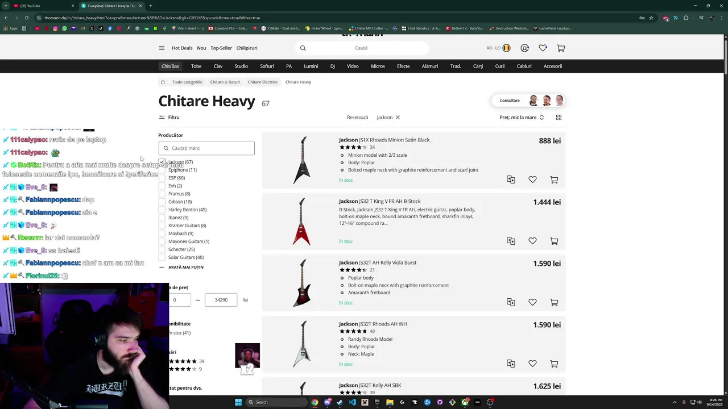This screenshot has width=728, height=409.
Task: Click Resetează to reset filters
Action: [x=358, y=118]
